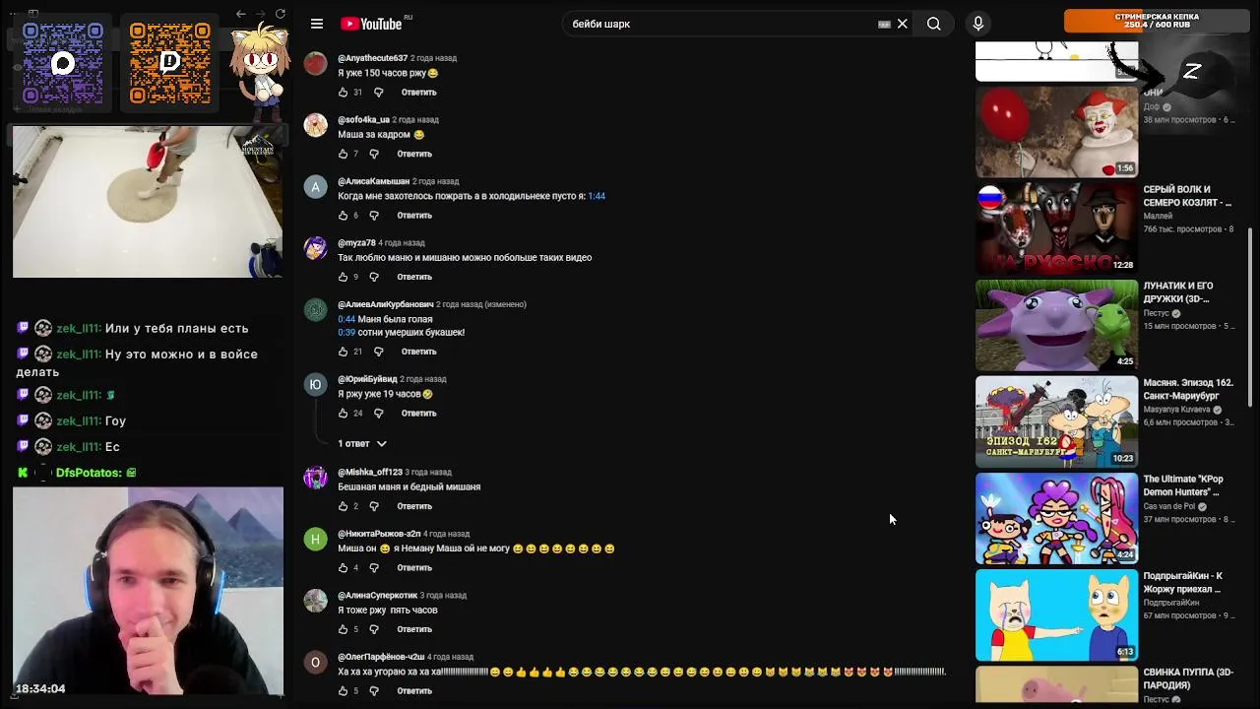
Task: Reply to @Mishka_off123's comment
Action: (x=414, y=506)
